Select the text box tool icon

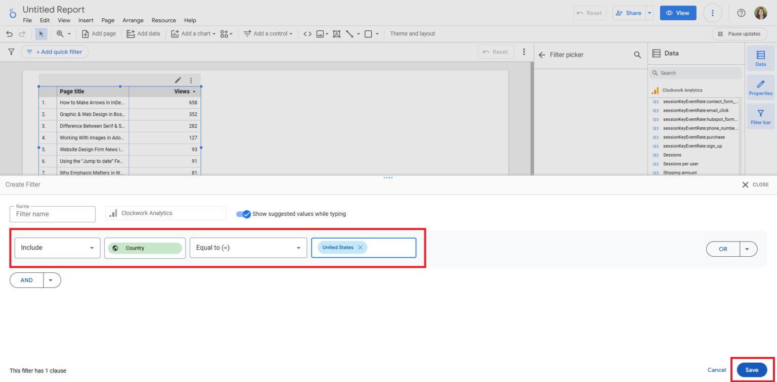click(337, 33)
